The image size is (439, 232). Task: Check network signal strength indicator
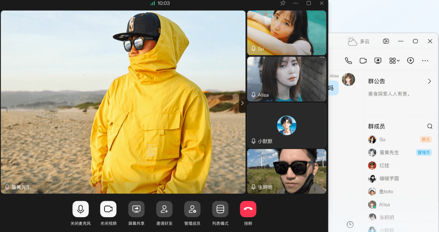coord(153,3)
